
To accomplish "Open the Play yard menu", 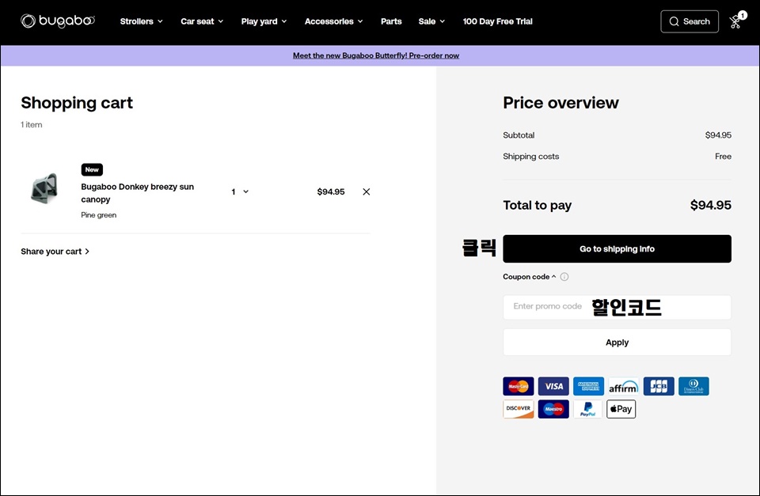I will pyautogui.click(x=264, y=21).
